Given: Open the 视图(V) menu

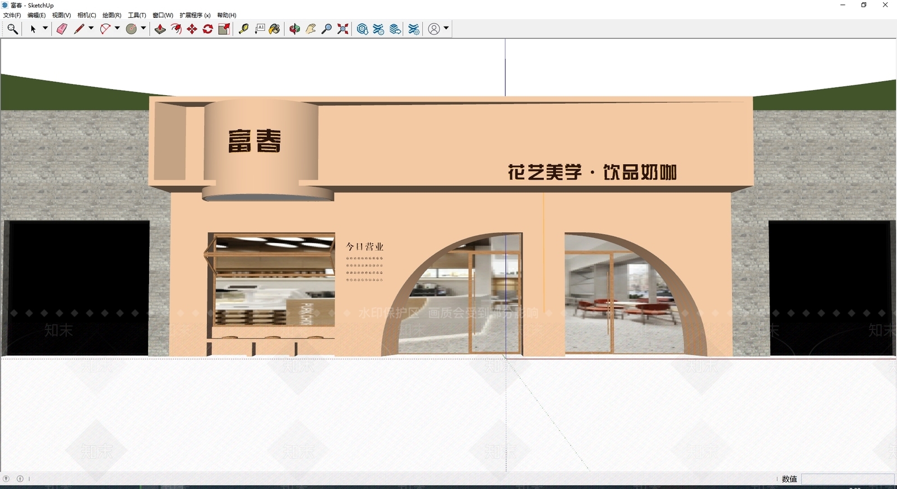Looking at the screenshot, I should coord(62,15).
